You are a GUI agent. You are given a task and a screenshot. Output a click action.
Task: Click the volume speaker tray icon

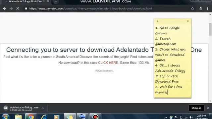coord(191,118)
